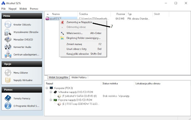The width and height of the screenshot is (191, 120).
Task: Click the Menadżer DVD/CD link
Action: pyautogui.click(x=23, y=40)
